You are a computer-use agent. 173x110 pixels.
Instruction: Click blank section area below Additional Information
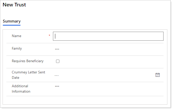84,100
